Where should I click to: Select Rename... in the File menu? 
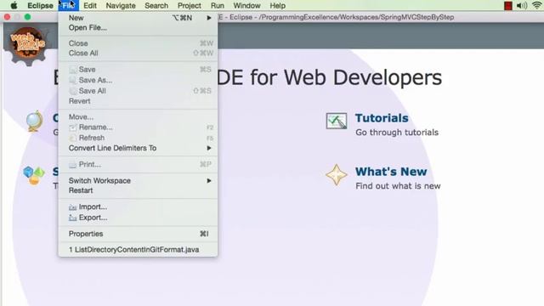click(x=138, y=127)
